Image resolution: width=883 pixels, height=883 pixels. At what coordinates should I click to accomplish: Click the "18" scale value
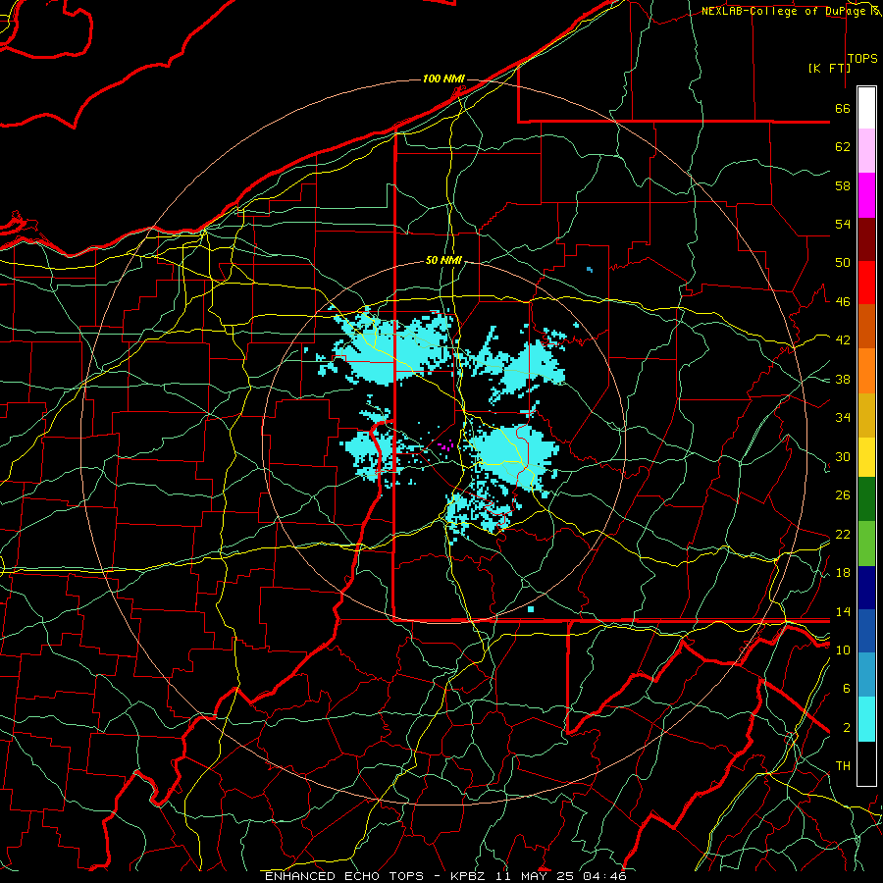click(x=843, y=573)
